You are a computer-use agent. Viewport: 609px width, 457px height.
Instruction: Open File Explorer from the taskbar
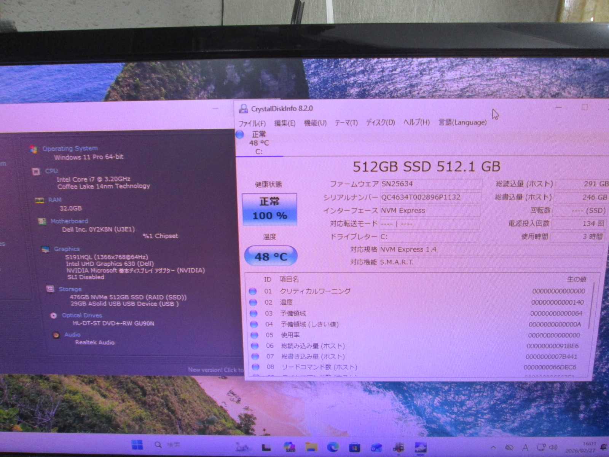pyautogui.click(x=311, y=447)
